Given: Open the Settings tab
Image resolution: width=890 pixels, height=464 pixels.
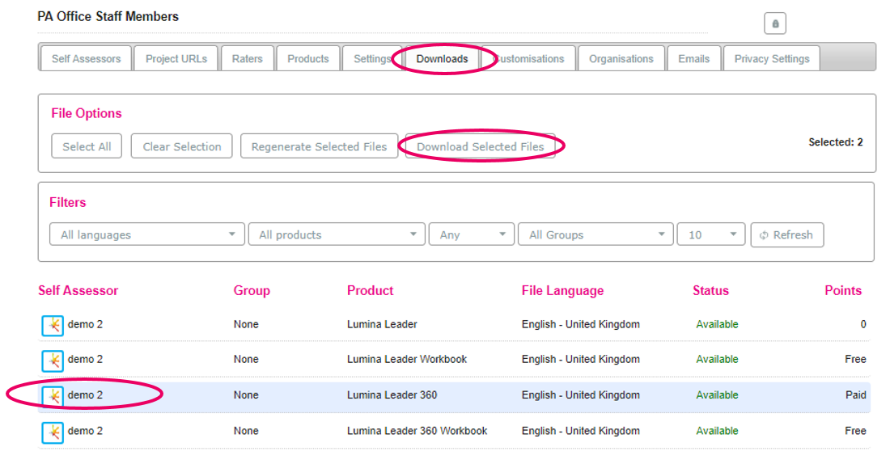Looking at the screenshot, I should tap(372, 58).
